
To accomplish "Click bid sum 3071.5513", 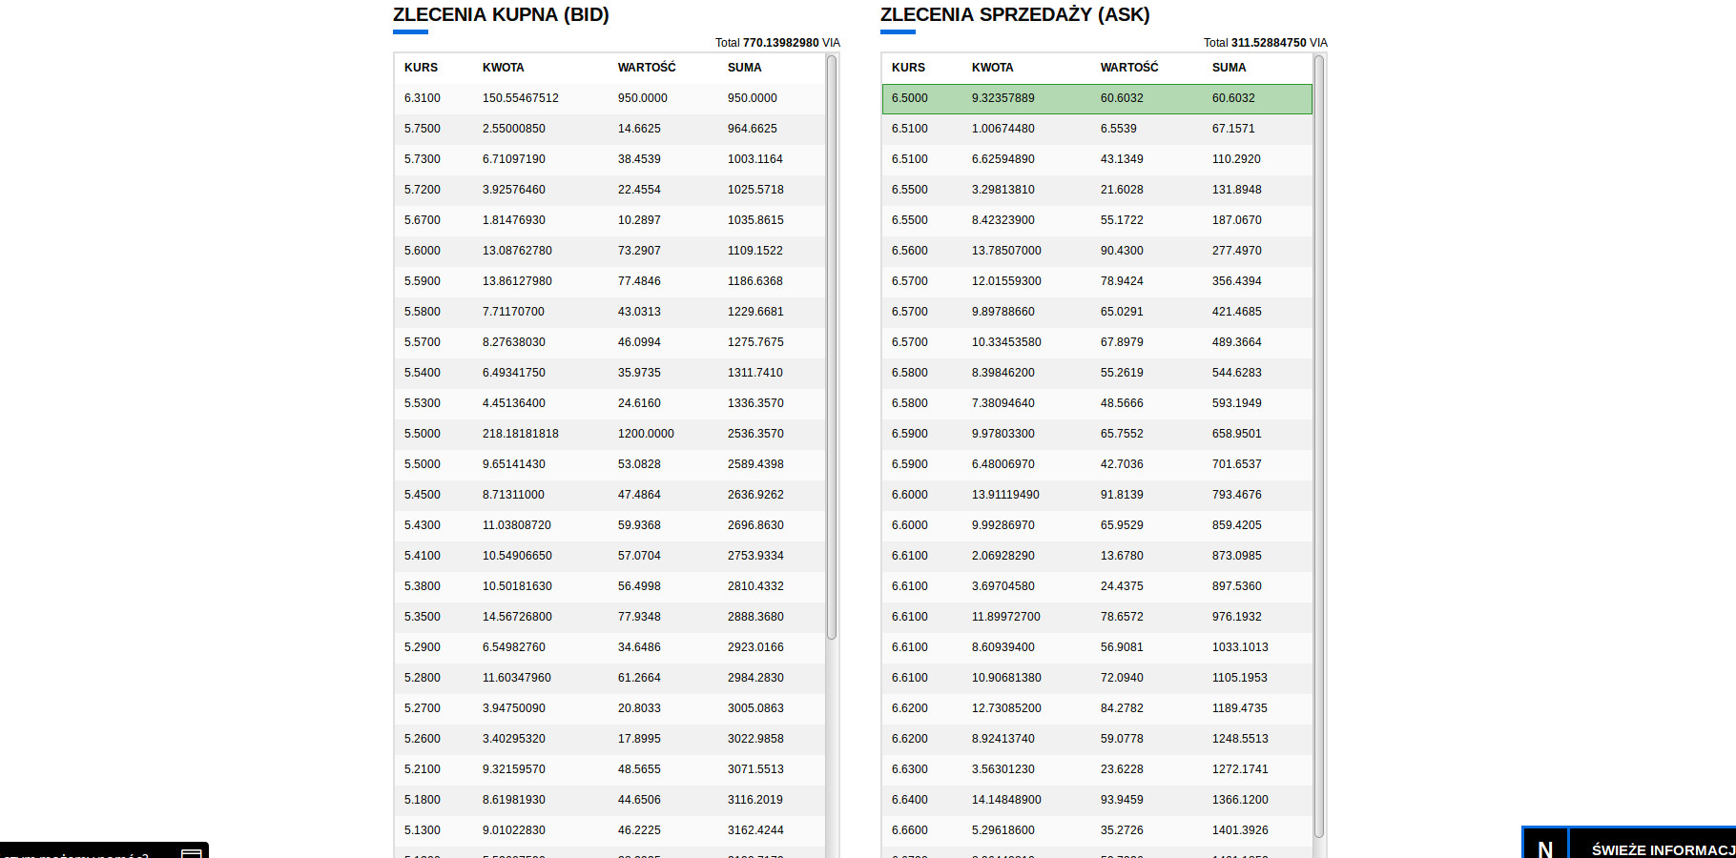I will click(x=755, y=769).
